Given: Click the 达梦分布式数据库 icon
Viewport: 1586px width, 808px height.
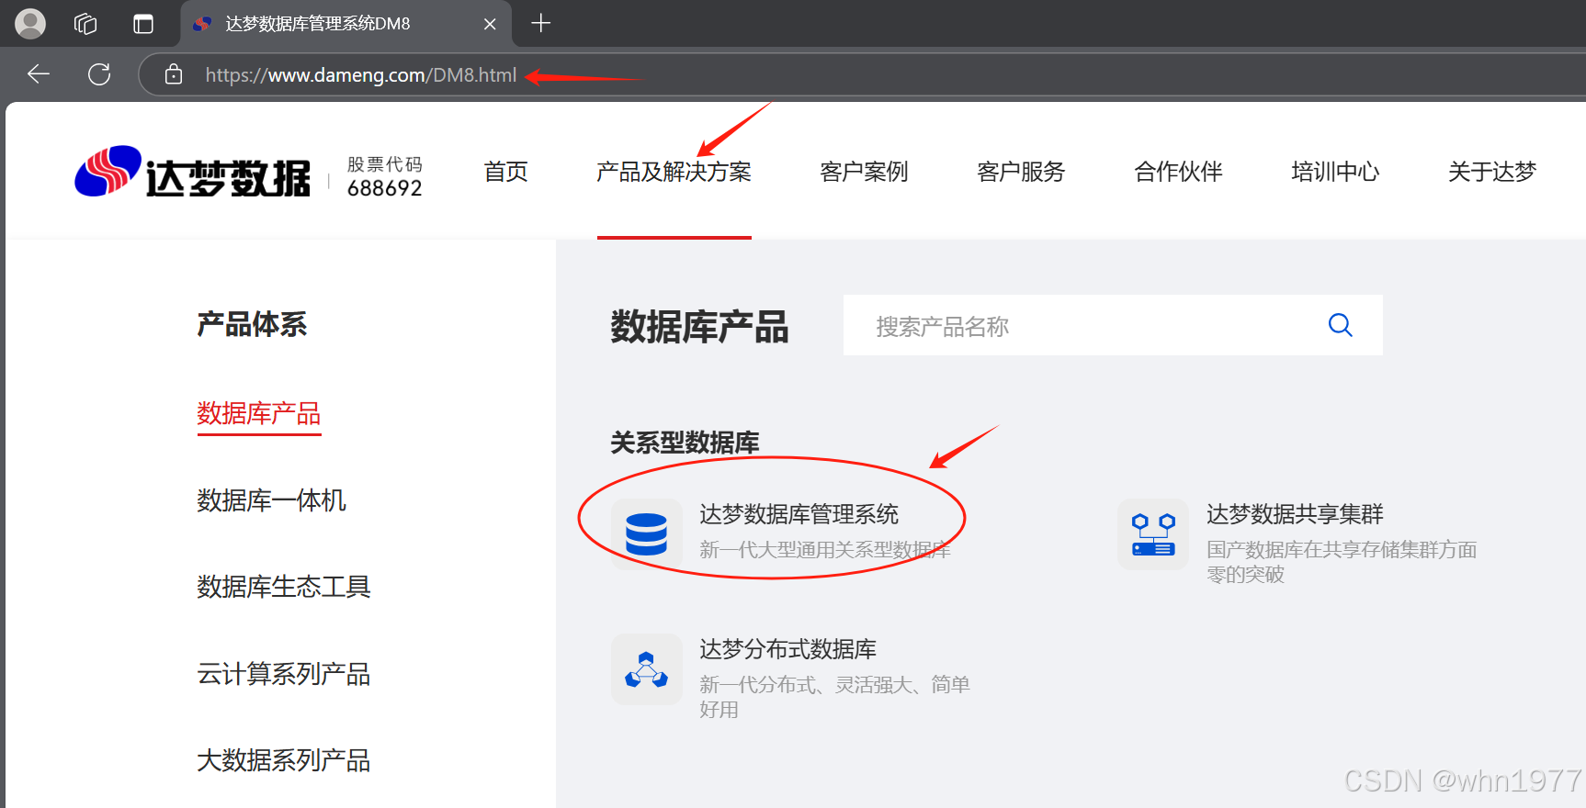Looking at the screenshot, I should pos(647,669).
